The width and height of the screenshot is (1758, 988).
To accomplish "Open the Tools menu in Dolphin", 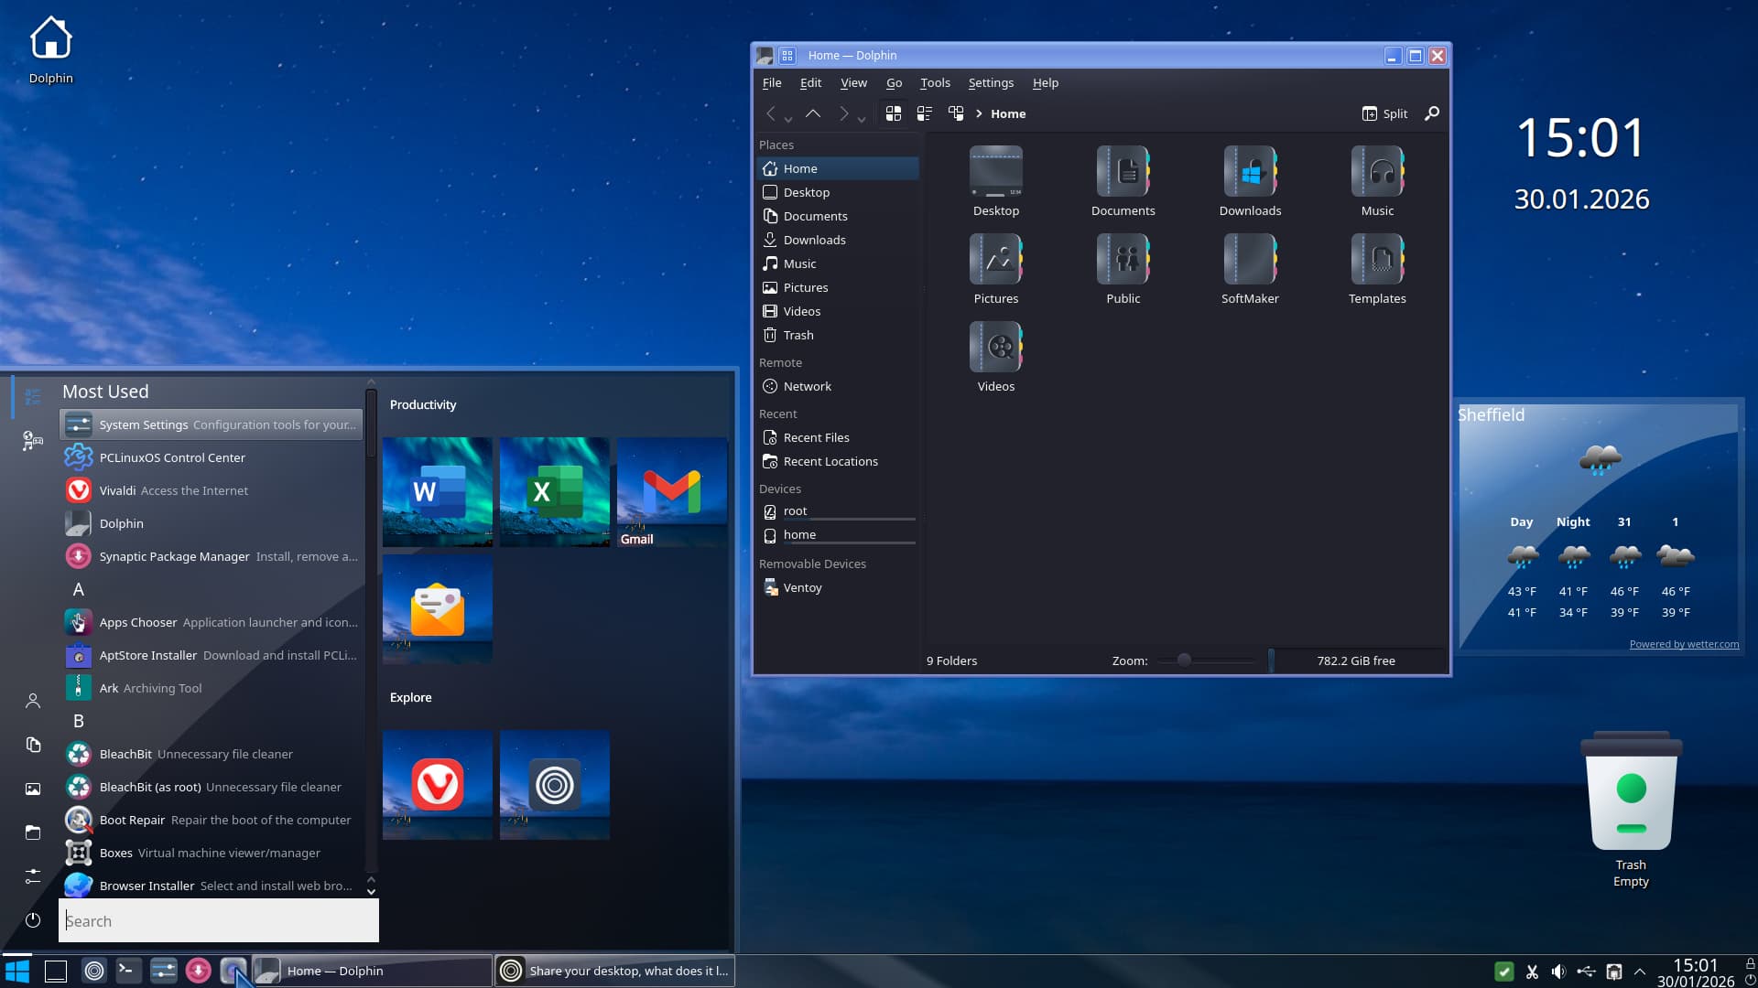I will [x=935, y=82].
